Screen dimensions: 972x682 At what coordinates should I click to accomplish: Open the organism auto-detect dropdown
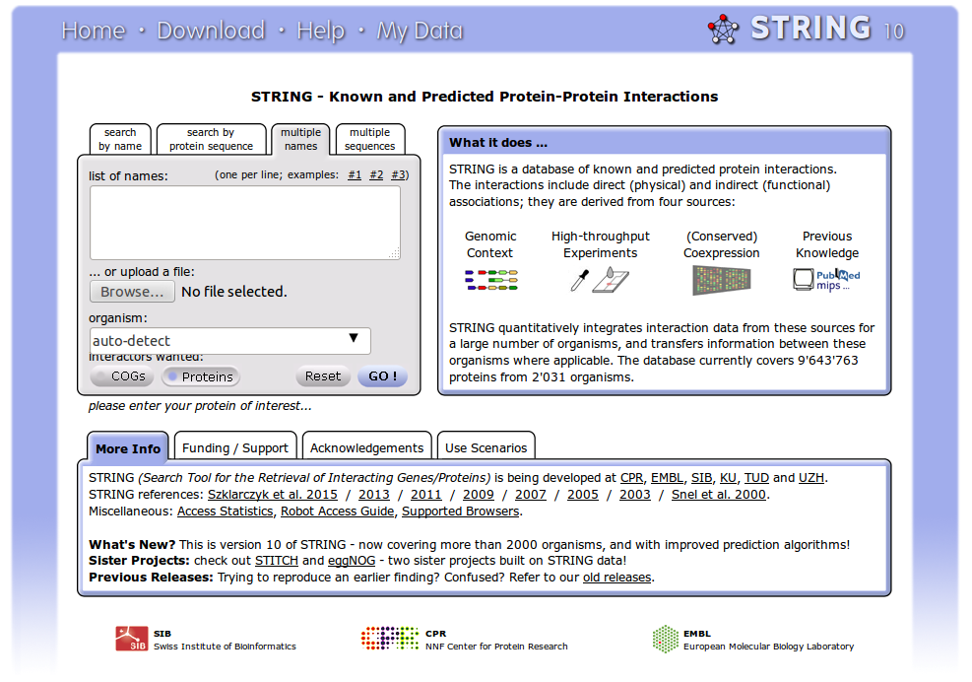click(230, 341)
